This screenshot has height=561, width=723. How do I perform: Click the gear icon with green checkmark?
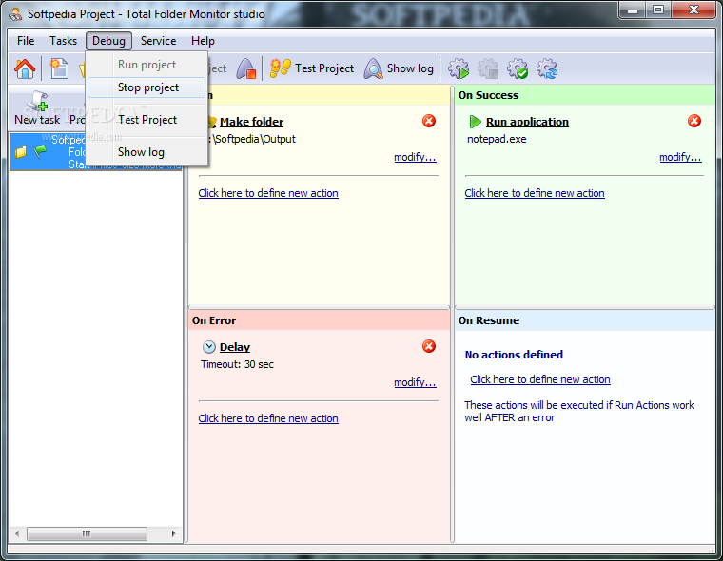click(x=518, y=68)
